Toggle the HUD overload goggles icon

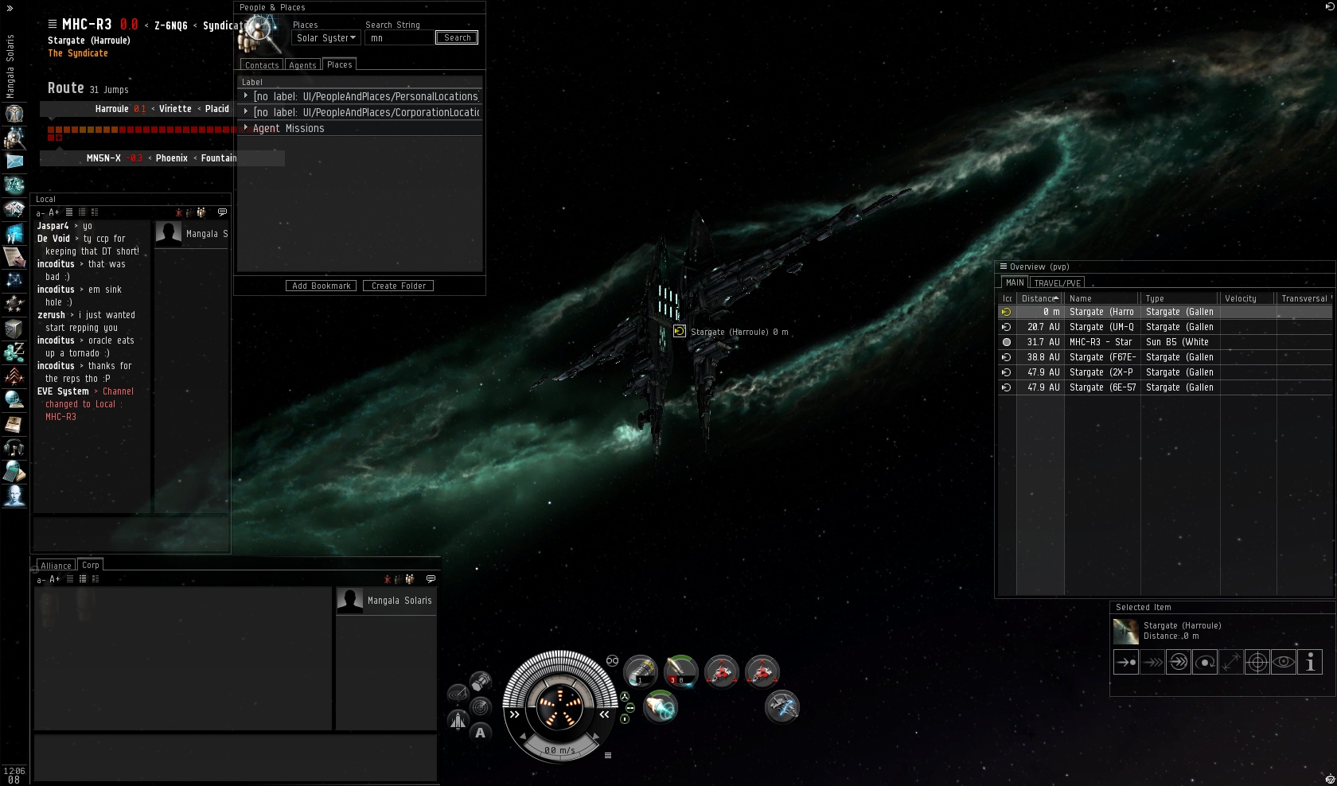pyautogui.click(x=612, y=660)
